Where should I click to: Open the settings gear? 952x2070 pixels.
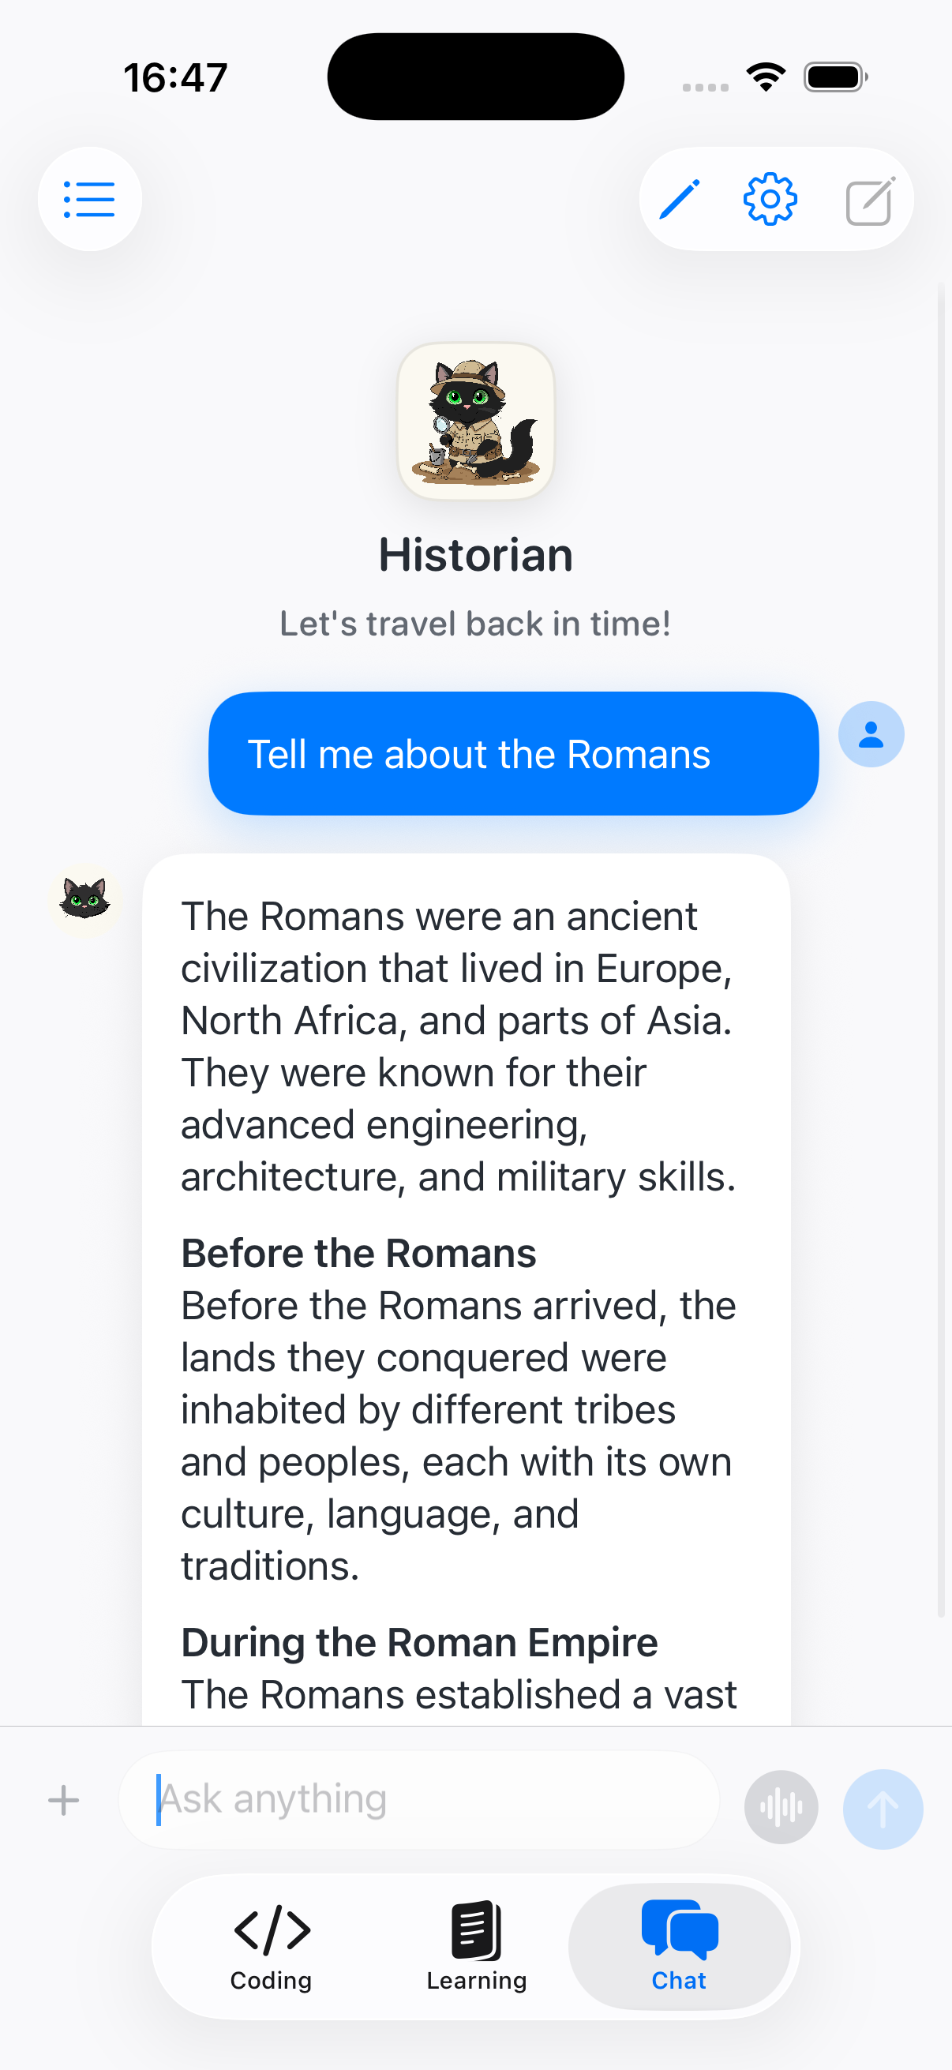coord(769,199)
